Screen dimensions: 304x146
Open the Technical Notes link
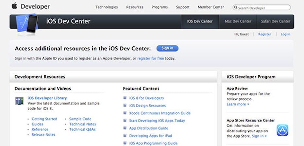click(83, 124)
